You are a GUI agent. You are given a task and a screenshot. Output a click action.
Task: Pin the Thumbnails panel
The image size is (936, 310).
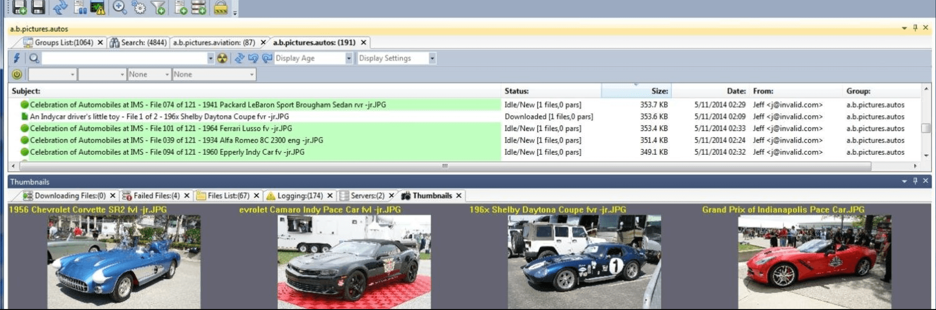[915, 181]
